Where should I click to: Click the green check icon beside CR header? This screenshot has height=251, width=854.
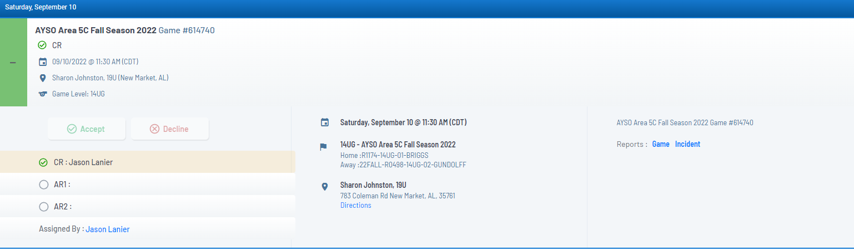click(42, 45)
